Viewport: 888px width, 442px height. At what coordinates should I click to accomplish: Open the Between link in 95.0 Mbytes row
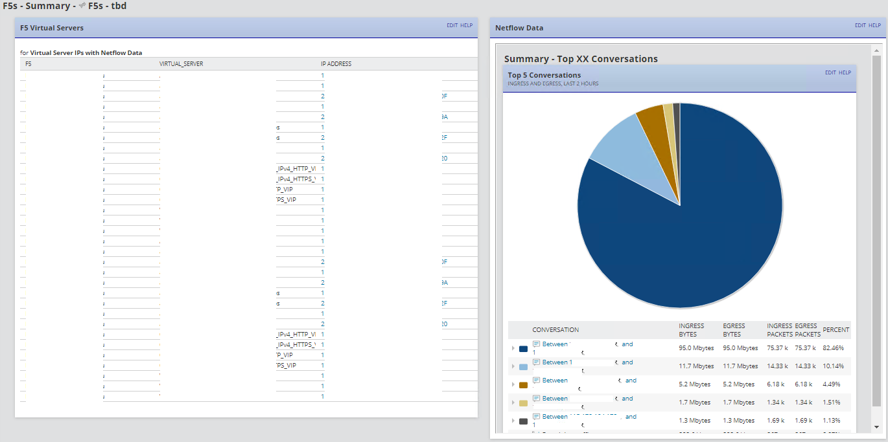pyautogui.click(x=555, y=344)
